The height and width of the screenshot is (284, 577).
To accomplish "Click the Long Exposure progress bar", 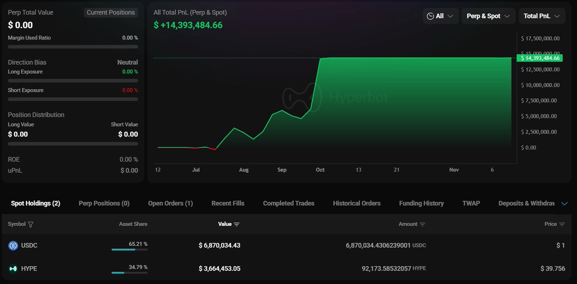I will pos(73,81).
